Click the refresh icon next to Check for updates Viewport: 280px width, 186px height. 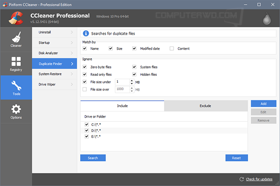pyautogui.click(x=242, y=179)
